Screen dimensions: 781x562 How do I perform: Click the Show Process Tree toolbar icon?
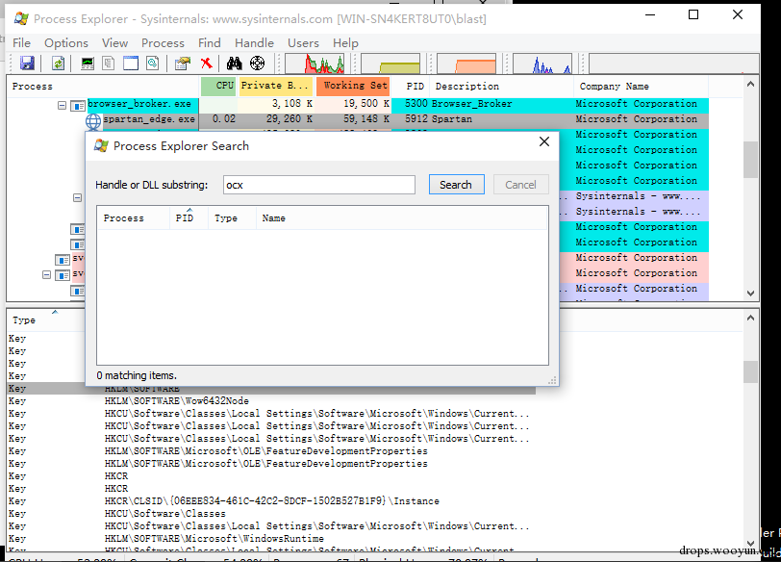point(109,64)
